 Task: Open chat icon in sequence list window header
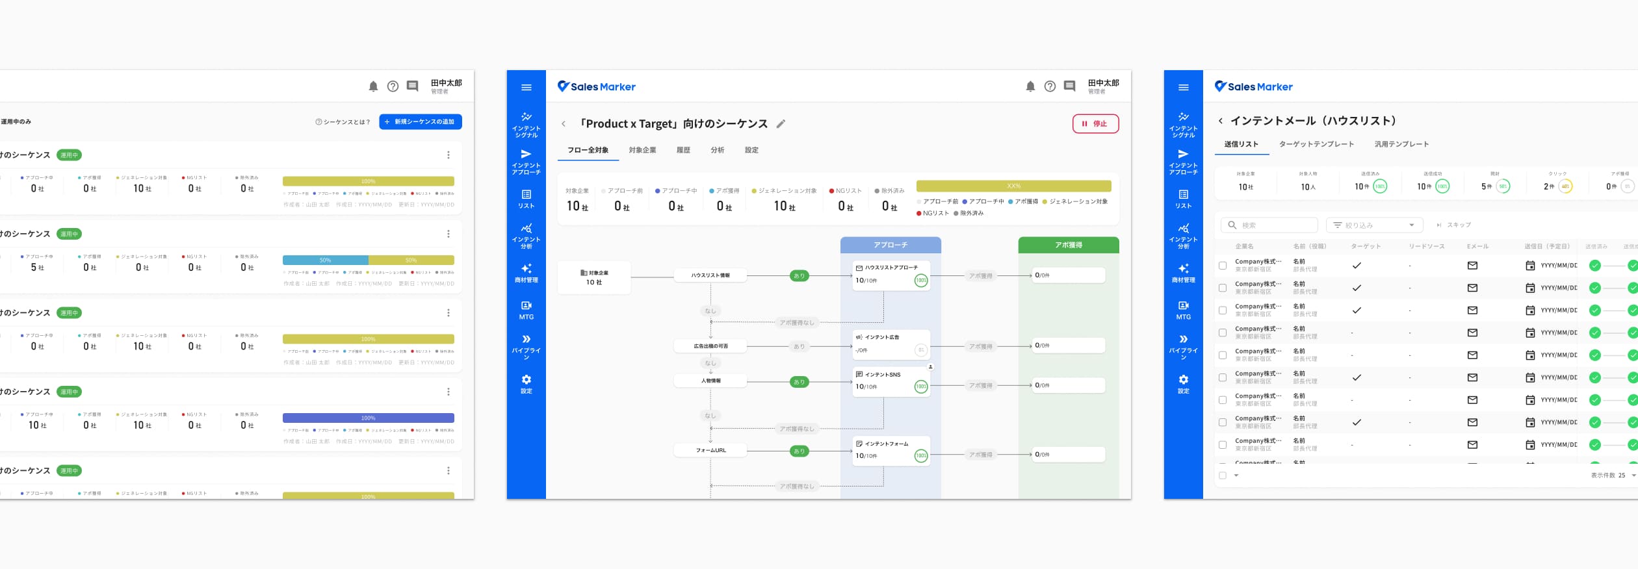point(412,86)
